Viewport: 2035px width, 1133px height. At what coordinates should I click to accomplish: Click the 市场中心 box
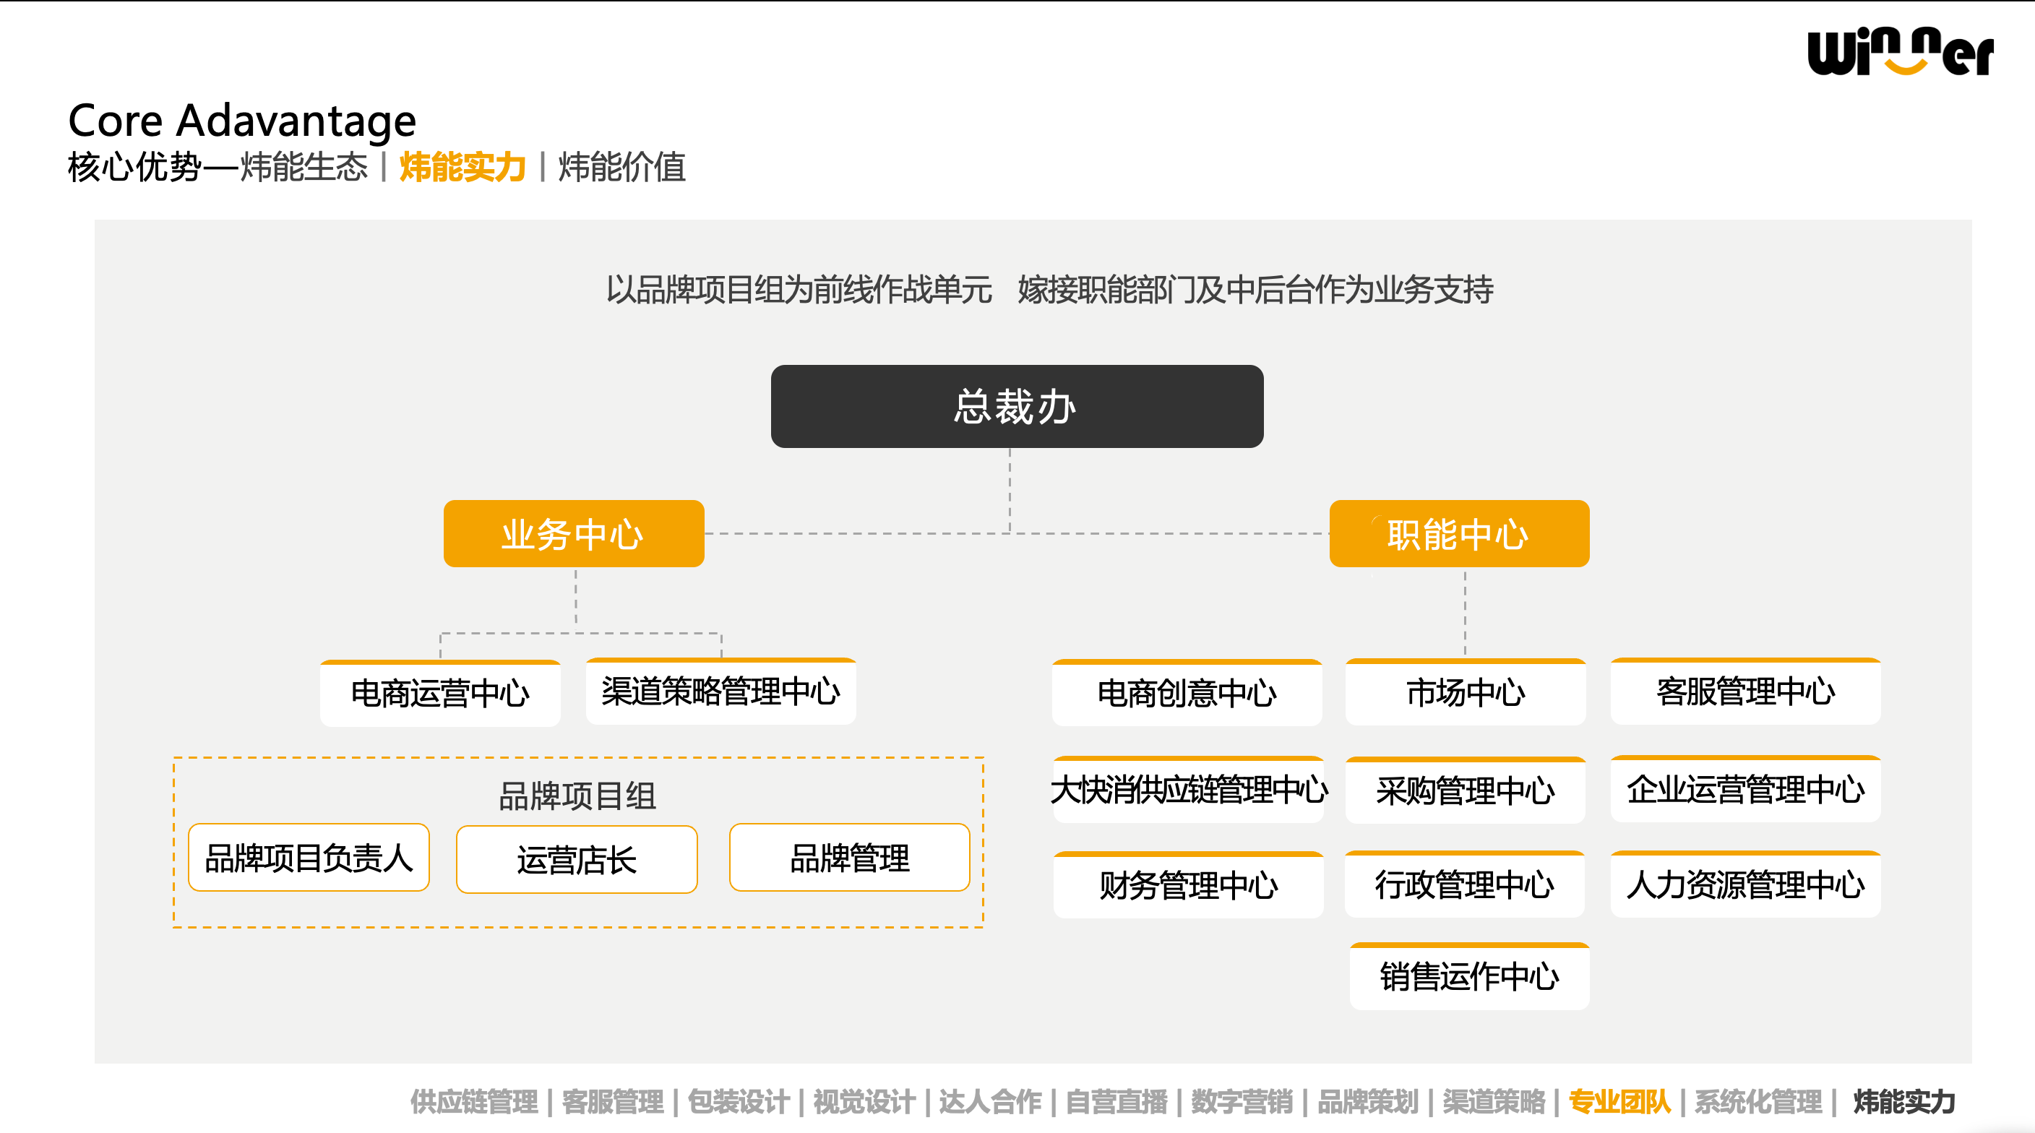click(x=1466, y=692)
